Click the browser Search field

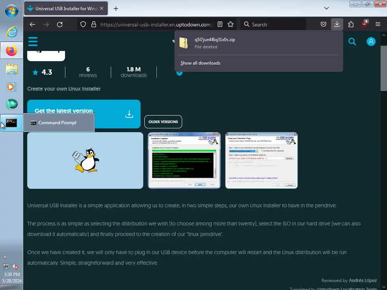pos(273,25)
